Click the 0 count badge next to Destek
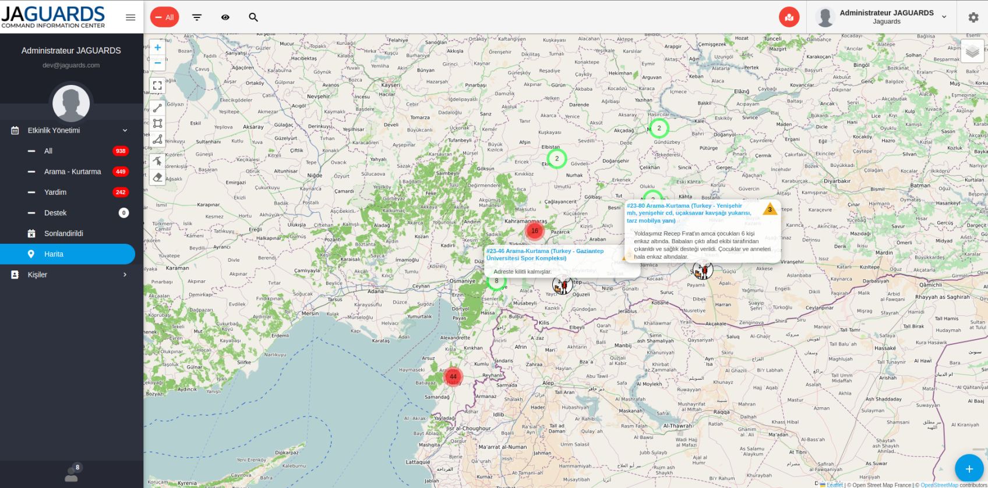 coord(123,213)
